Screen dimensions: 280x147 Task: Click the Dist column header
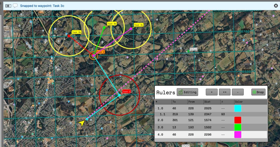(x=207, y=102)
